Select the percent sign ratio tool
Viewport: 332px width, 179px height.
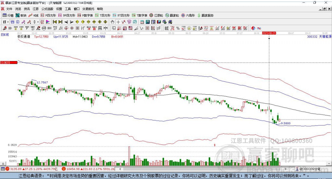pos(178,28)
